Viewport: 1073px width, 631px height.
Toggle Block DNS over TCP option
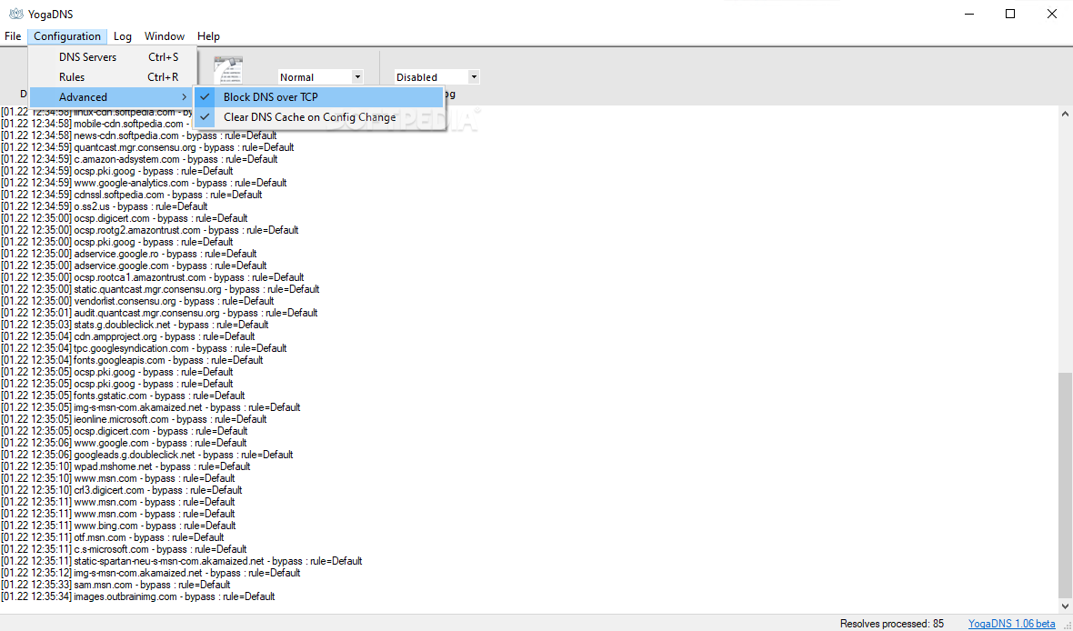click(319, 97)
